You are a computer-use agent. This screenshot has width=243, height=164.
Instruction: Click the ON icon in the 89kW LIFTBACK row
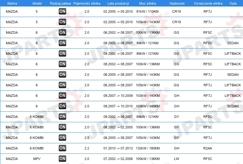(62, 54)
